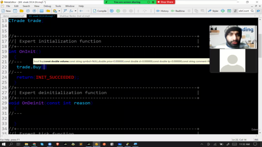
Task: Start debugging on history data icon
Action: click(112, 11)
